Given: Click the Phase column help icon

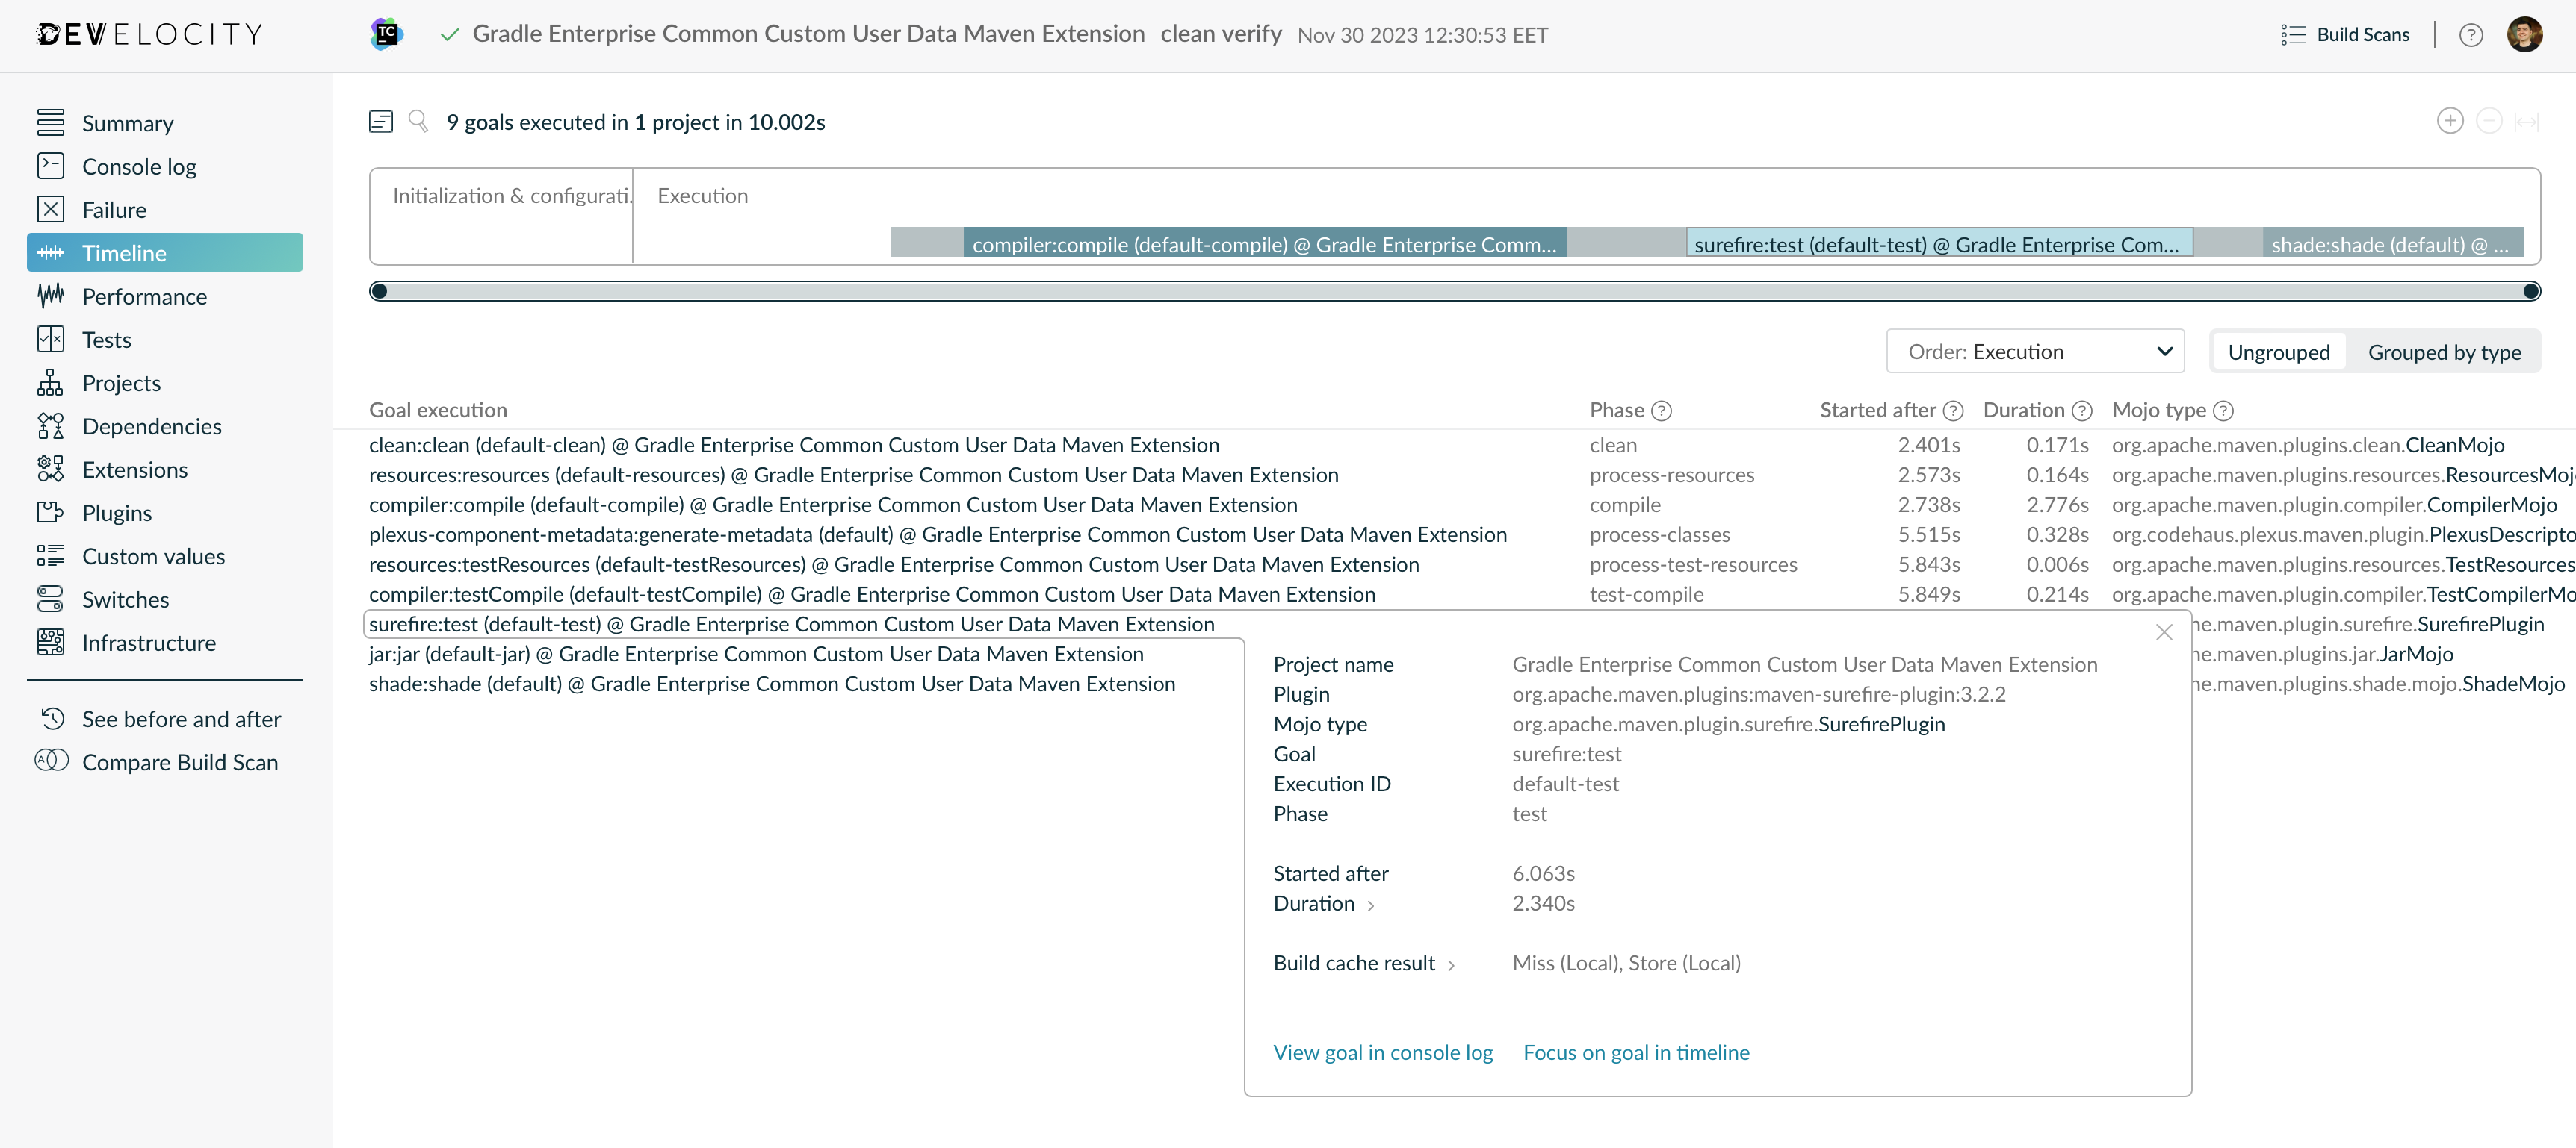Looking at the screenshot, I should point(1661,411).
